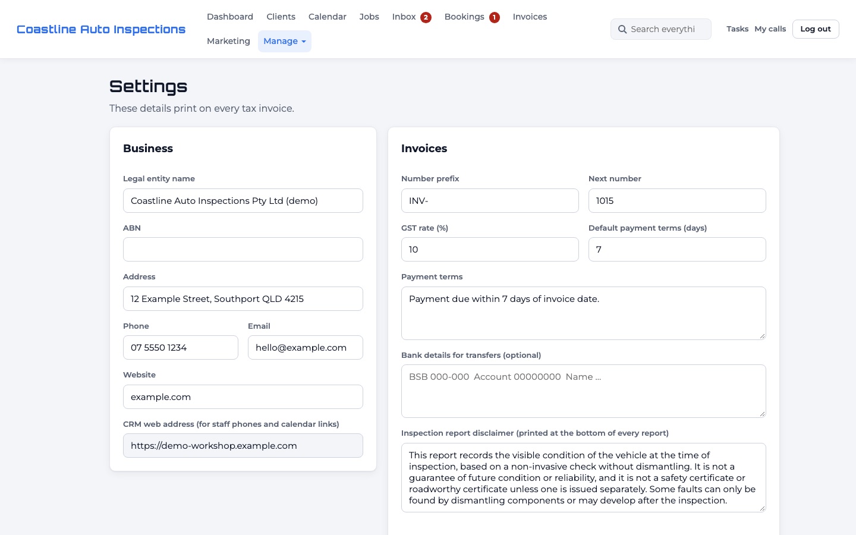Click the disclaimer textarea resize handle
The height and width of the screenshot is (535, 856).
[x=762, y=508]
